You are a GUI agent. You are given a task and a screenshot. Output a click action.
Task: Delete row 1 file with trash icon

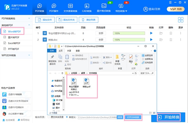pyautogui.click(x=171, y=33)
